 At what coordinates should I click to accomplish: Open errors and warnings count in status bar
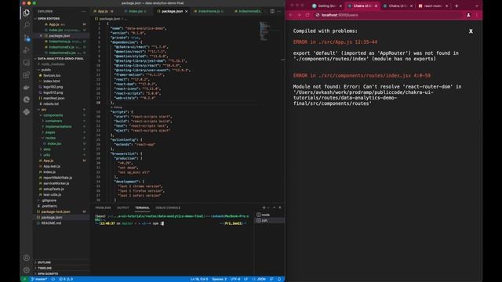pos(66,279)
